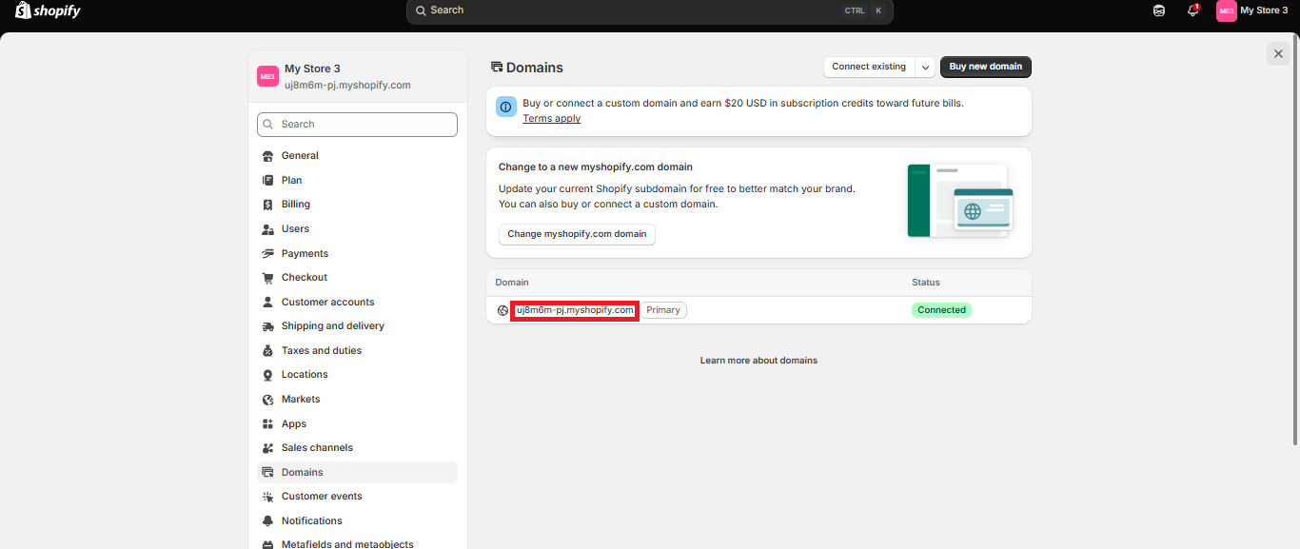
Task: Click the Taxes and duties icon
Action: coord(268,351)
